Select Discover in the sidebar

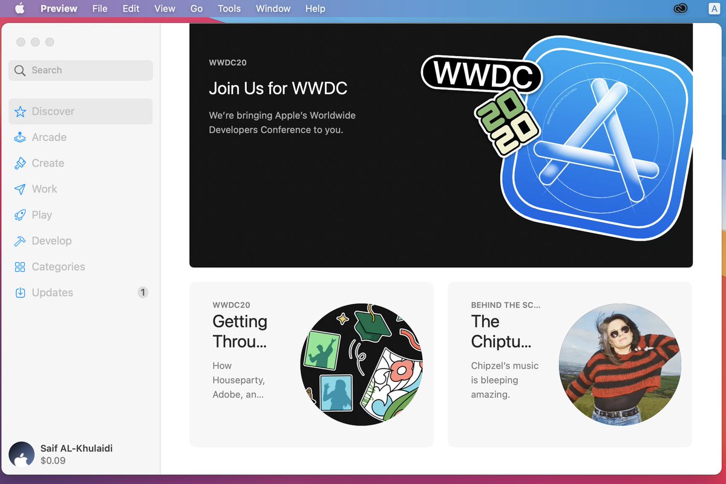pyautogui.click(x=80, y=112)
